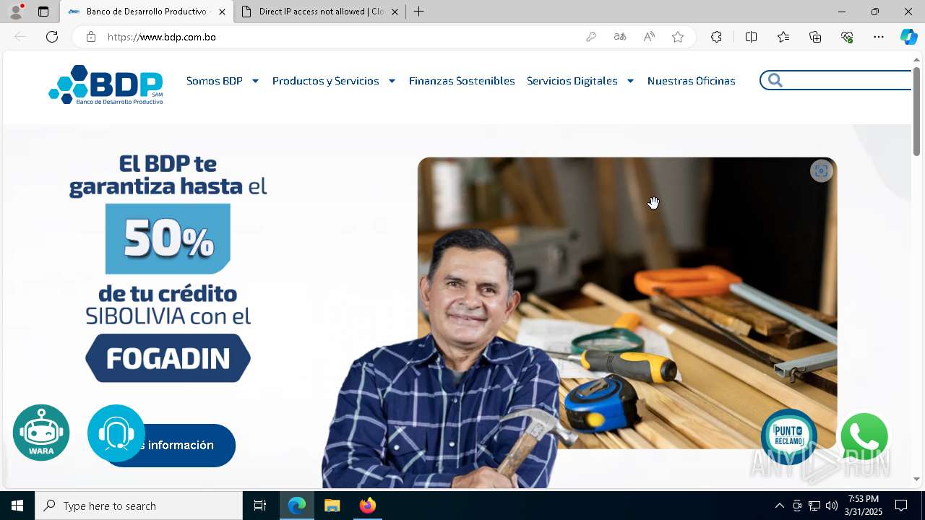Open the volume control in system tray

[x=832, y=506]
